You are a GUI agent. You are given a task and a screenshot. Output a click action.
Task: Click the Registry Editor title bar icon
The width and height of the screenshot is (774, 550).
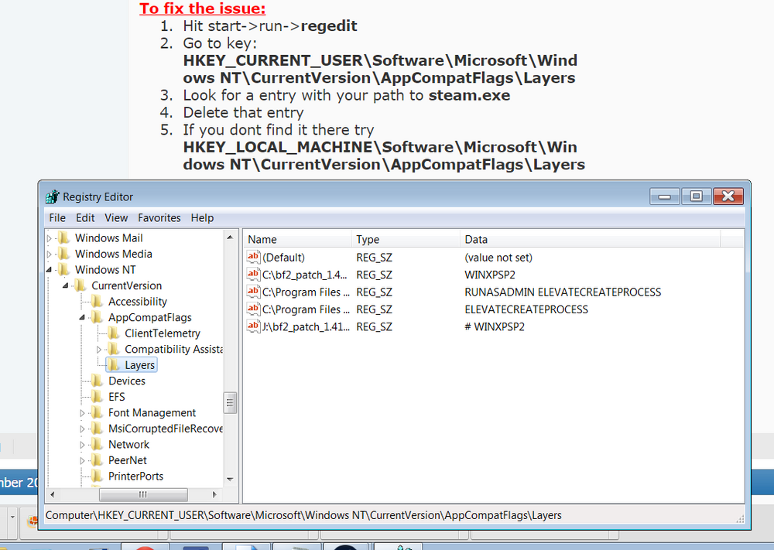click(x=53, y=196)
